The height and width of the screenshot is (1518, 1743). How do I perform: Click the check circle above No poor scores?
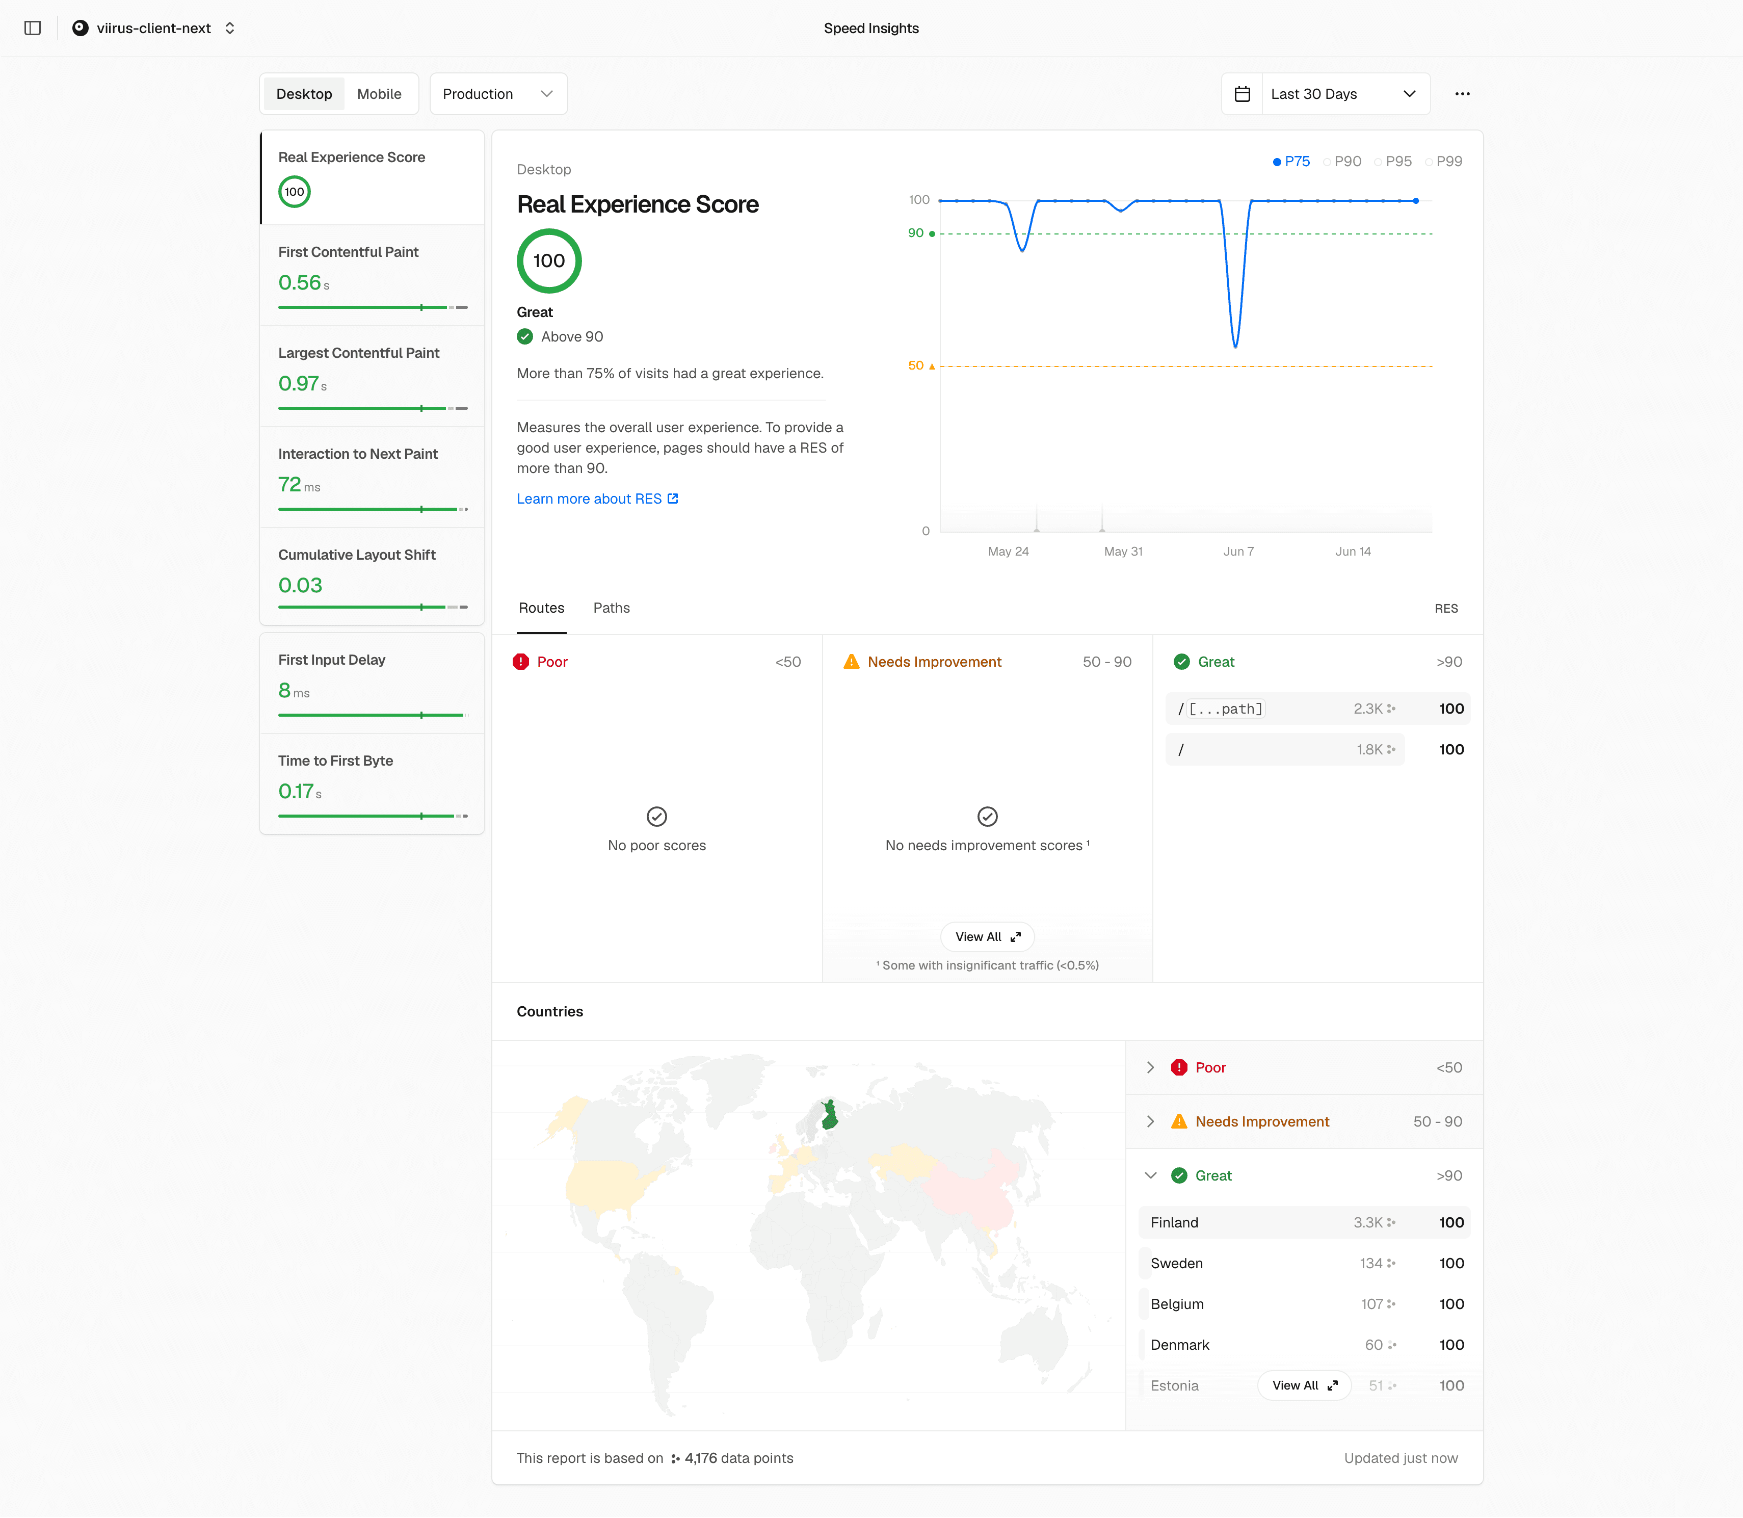tap(657, 817)
